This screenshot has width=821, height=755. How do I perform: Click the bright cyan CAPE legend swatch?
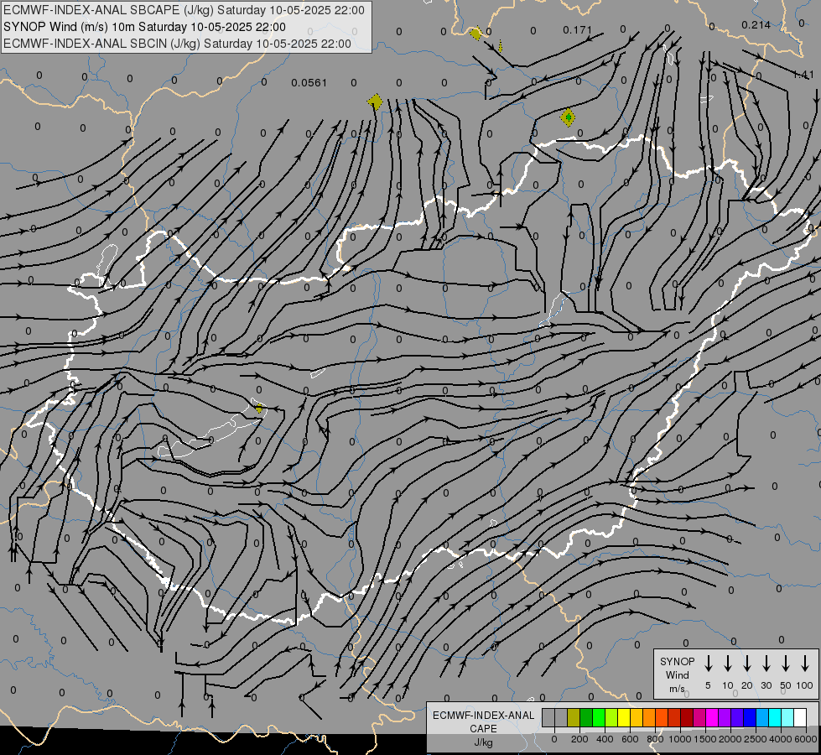pos(774,717)
